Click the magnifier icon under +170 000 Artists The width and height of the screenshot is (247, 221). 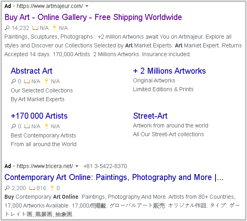click(x=14, y=126)
